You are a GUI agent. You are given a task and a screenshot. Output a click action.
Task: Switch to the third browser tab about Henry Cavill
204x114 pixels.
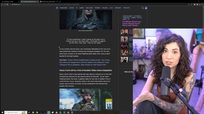48,2
